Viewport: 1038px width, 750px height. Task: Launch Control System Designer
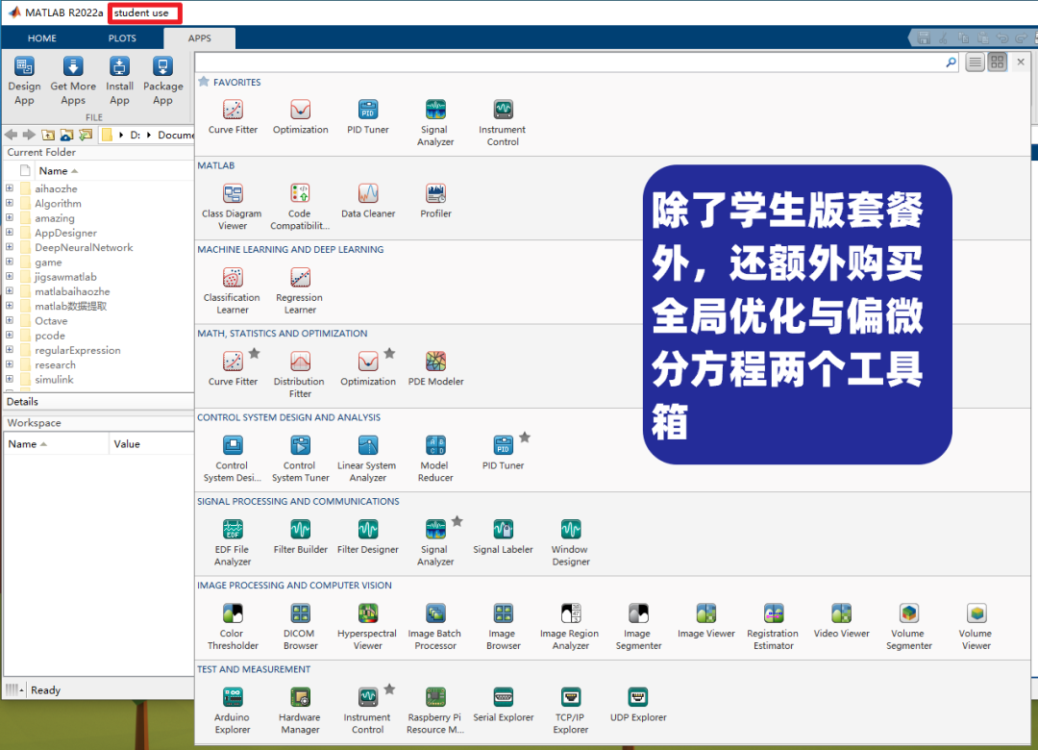pyautogui.click(x=232, y=445)
